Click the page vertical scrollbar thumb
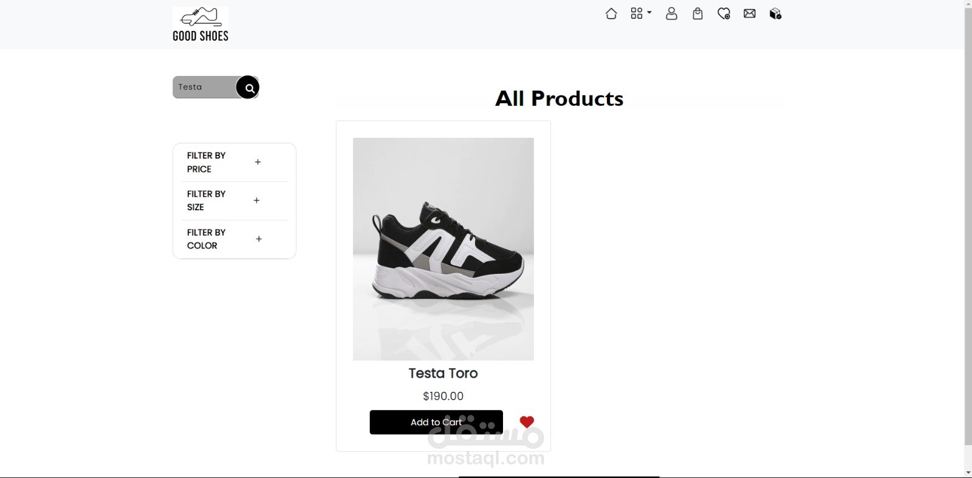972x478 pixels. 968,225
